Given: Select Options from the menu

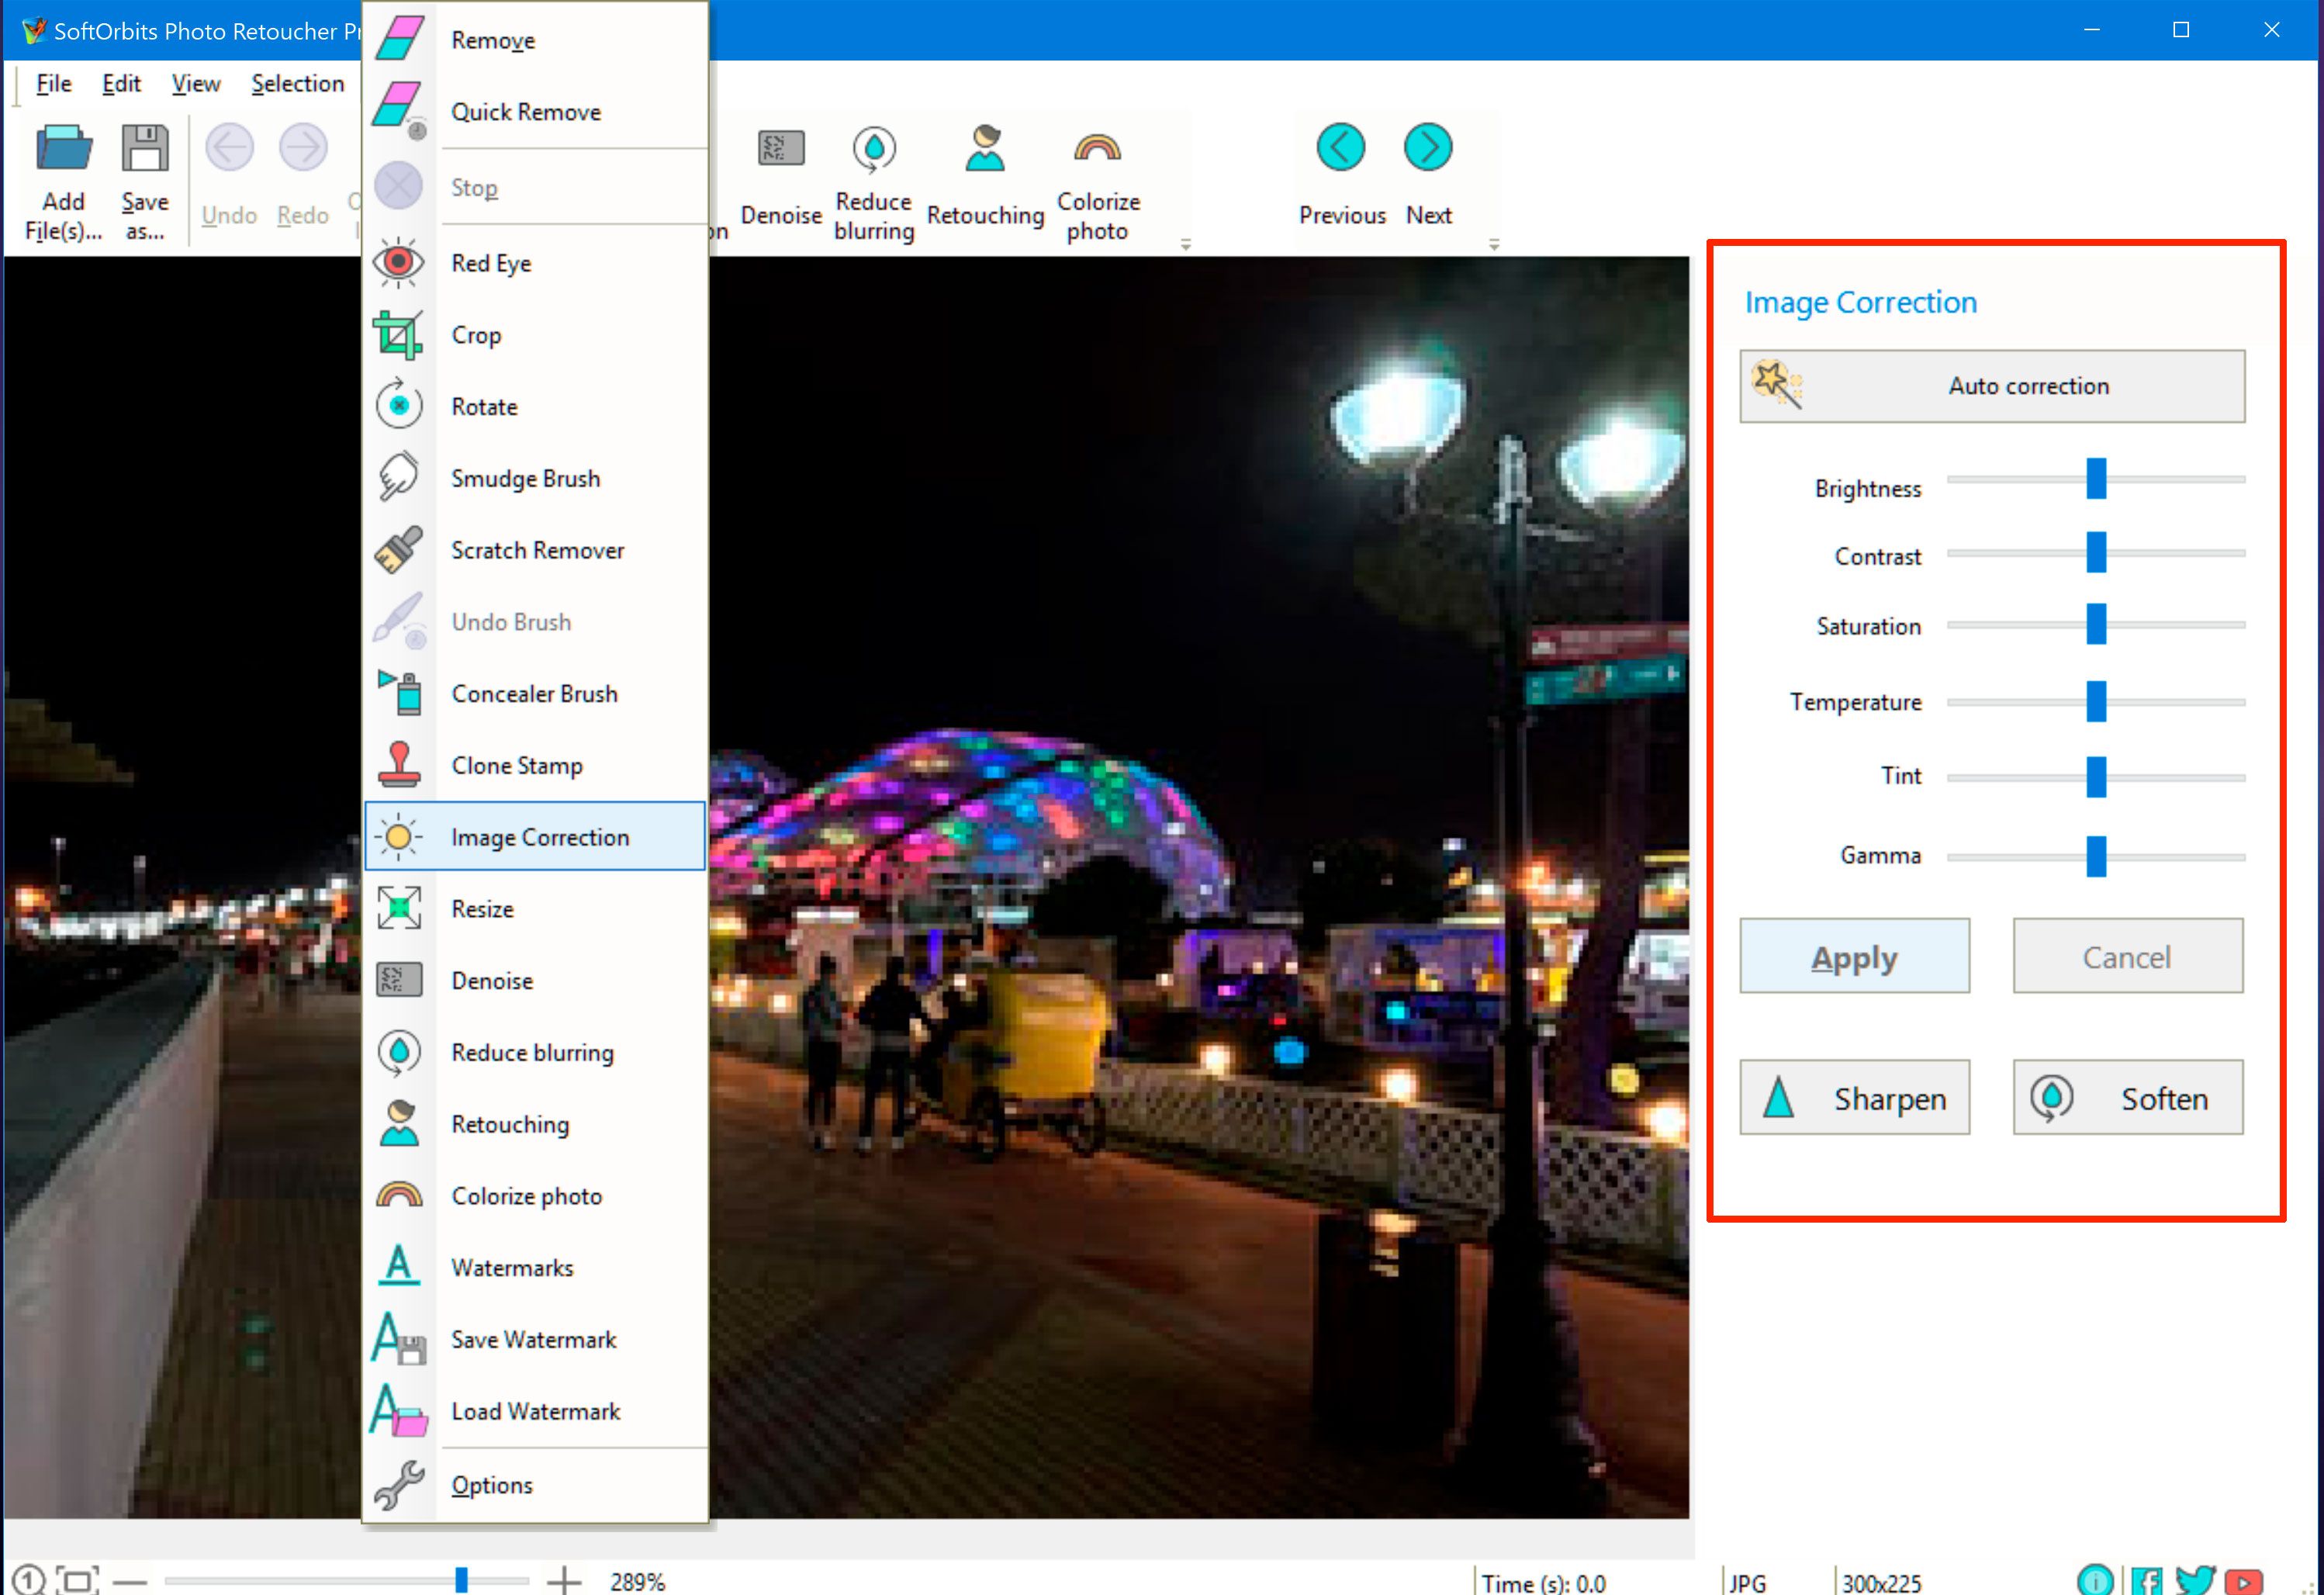Looking at the screenshot, I should (491, 1484).
